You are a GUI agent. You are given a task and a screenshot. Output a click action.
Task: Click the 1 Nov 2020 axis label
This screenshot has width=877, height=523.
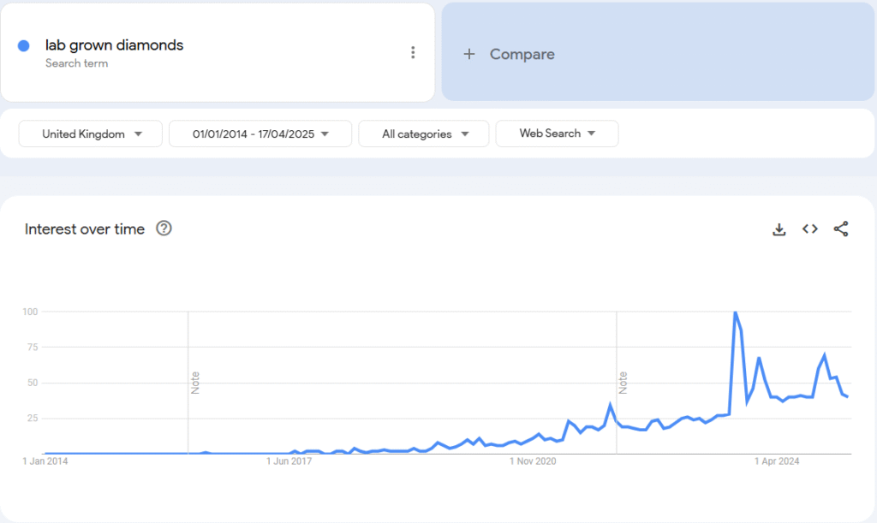pyautogui.click(x=533, y=461)
